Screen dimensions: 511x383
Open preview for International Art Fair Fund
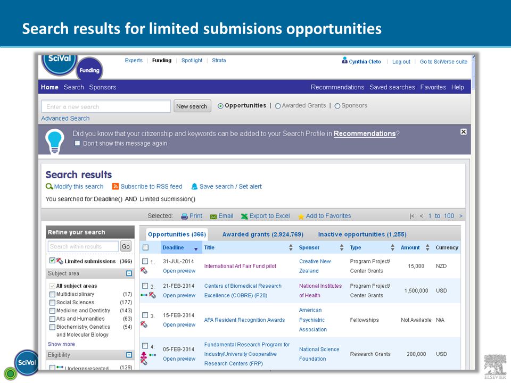tap(179, 271)
